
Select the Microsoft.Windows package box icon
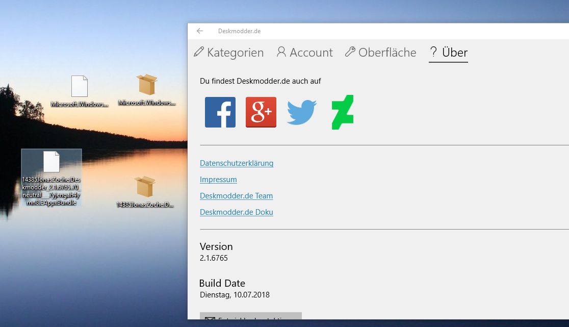point(147,90)
